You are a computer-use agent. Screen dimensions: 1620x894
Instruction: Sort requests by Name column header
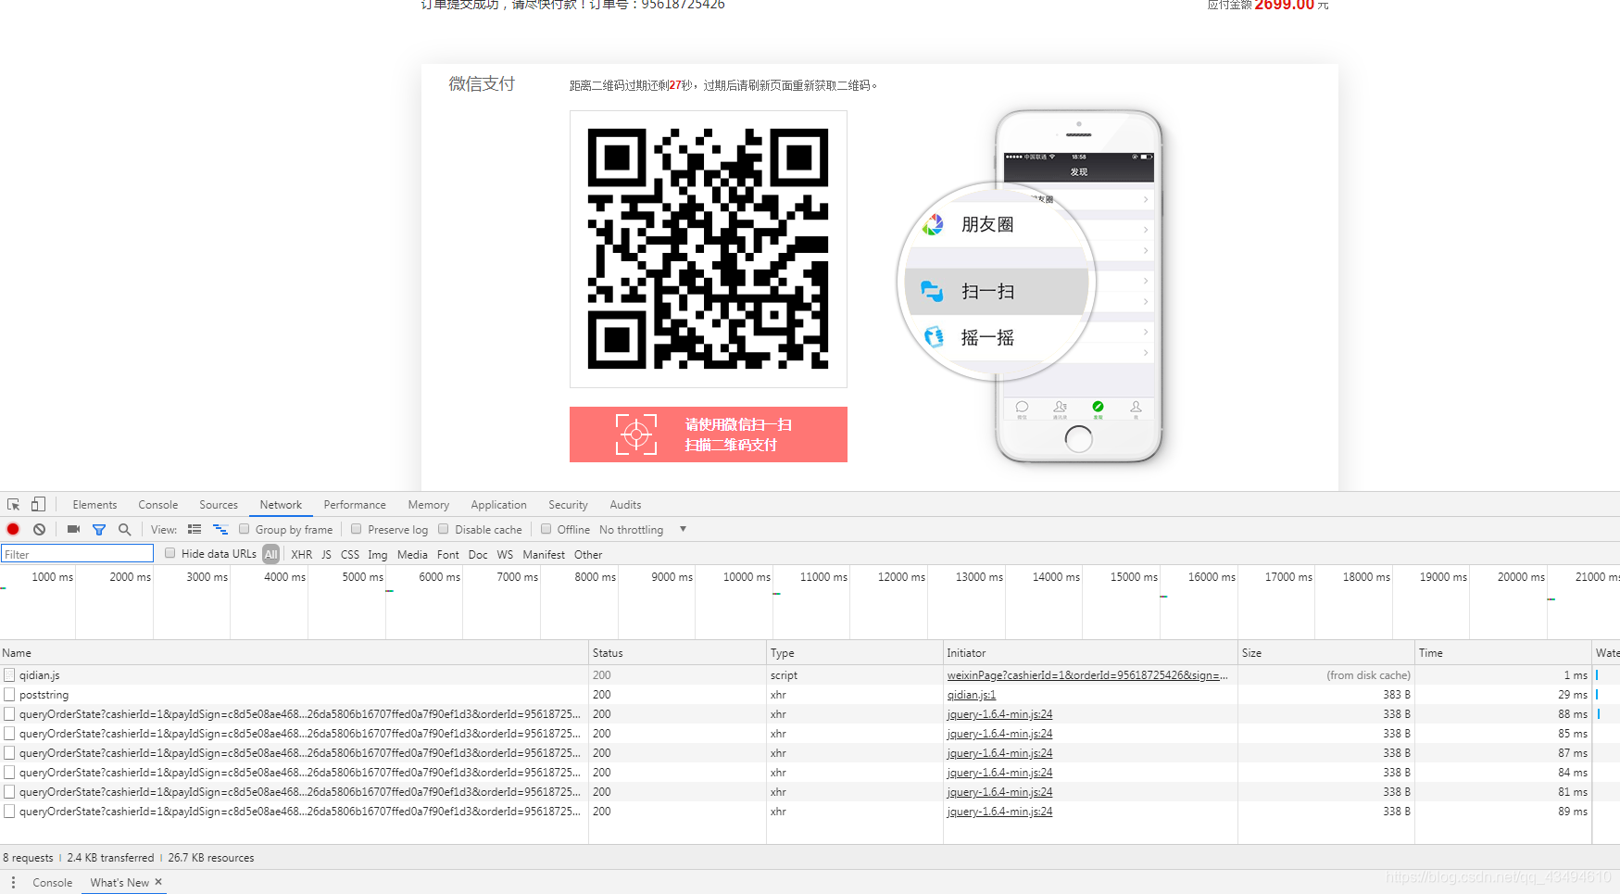coord(295,653)
